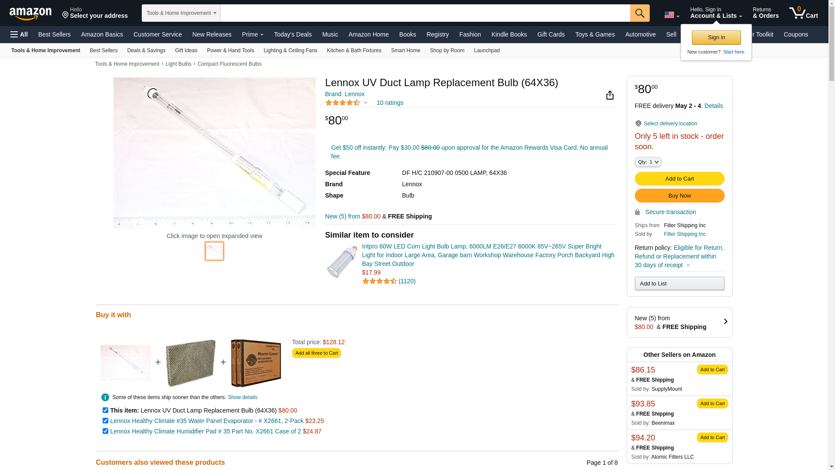
Task: Select the Lighting & Ceiling Fans subnav item
Action: pyautogui.click(x=290, y=50)
